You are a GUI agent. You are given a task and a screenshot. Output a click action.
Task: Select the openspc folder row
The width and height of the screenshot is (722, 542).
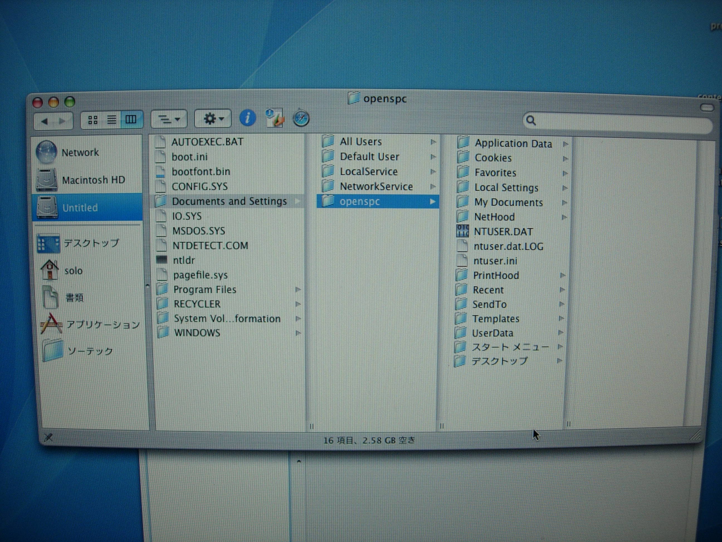coord(378,201)
